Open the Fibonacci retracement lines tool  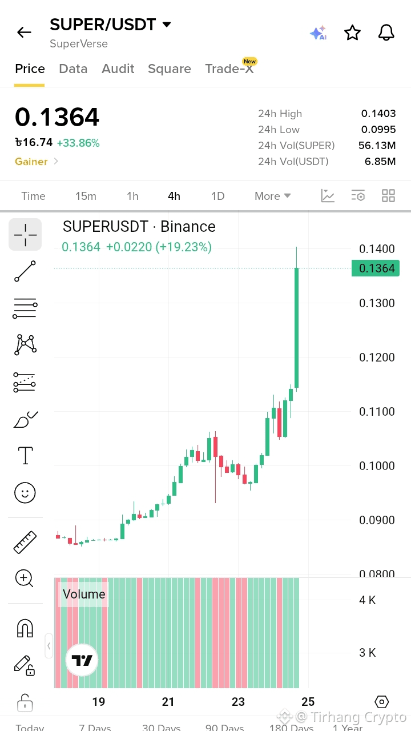pos(25,308)
